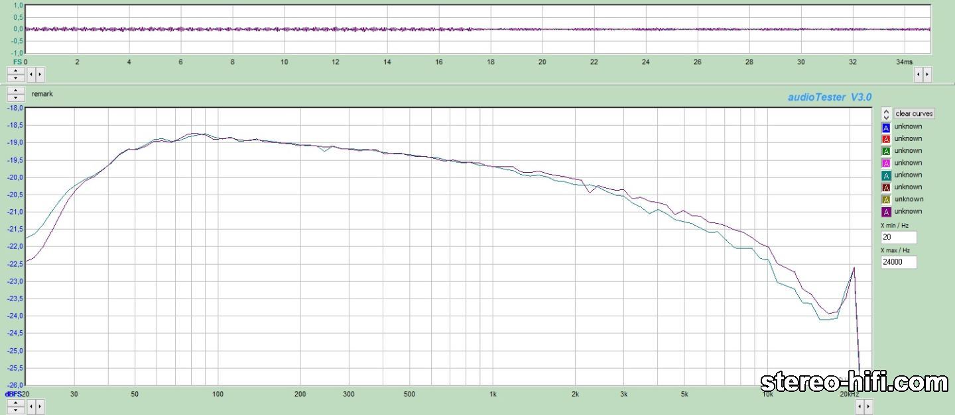Select the dark red curve A icon
Viewport: 955px width, 415px height.
(885, 187)
